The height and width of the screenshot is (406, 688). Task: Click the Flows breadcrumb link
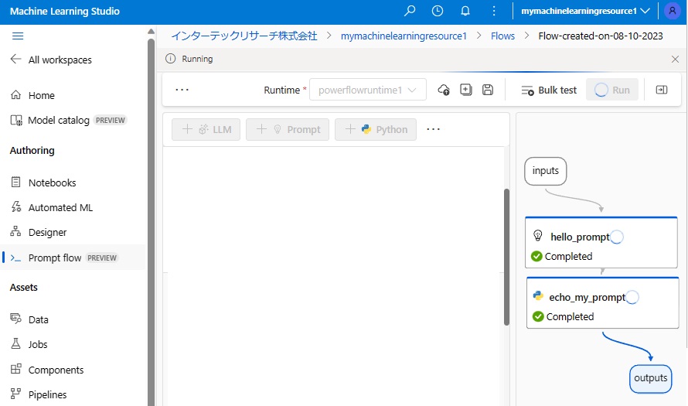(x=502, y=36)
